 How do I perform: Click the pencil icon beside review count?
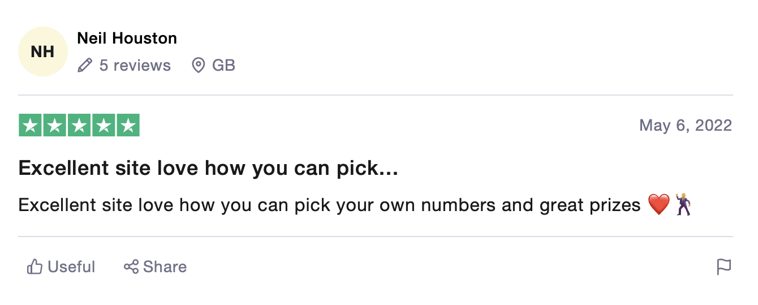84,66
